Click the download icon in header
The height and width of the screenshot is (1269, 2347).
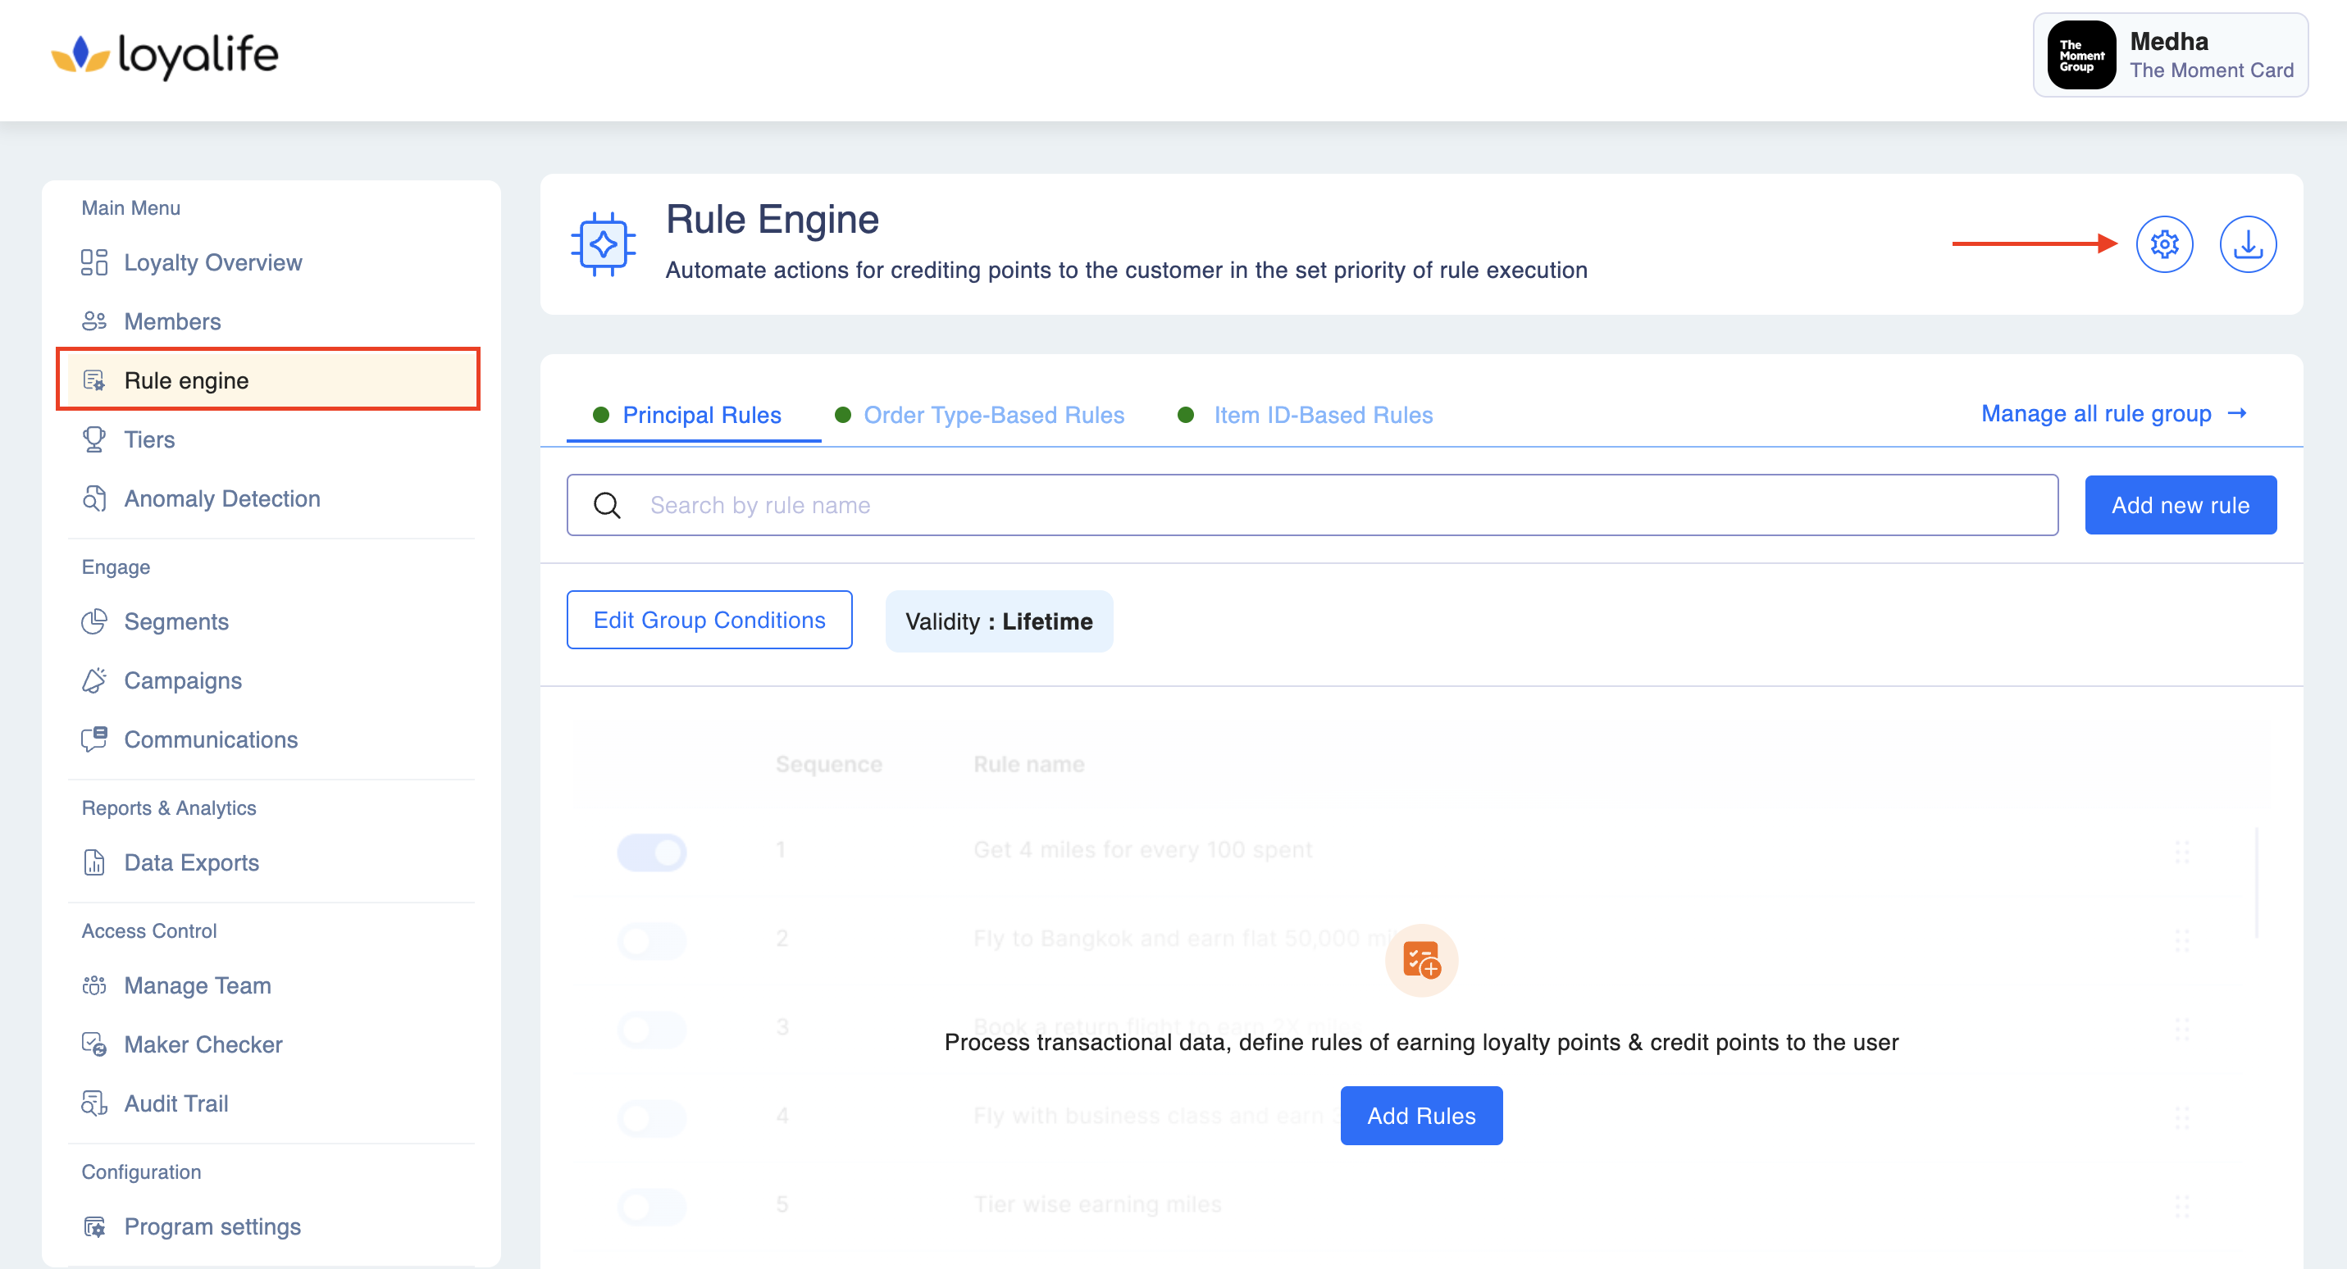coord(2247,244)
